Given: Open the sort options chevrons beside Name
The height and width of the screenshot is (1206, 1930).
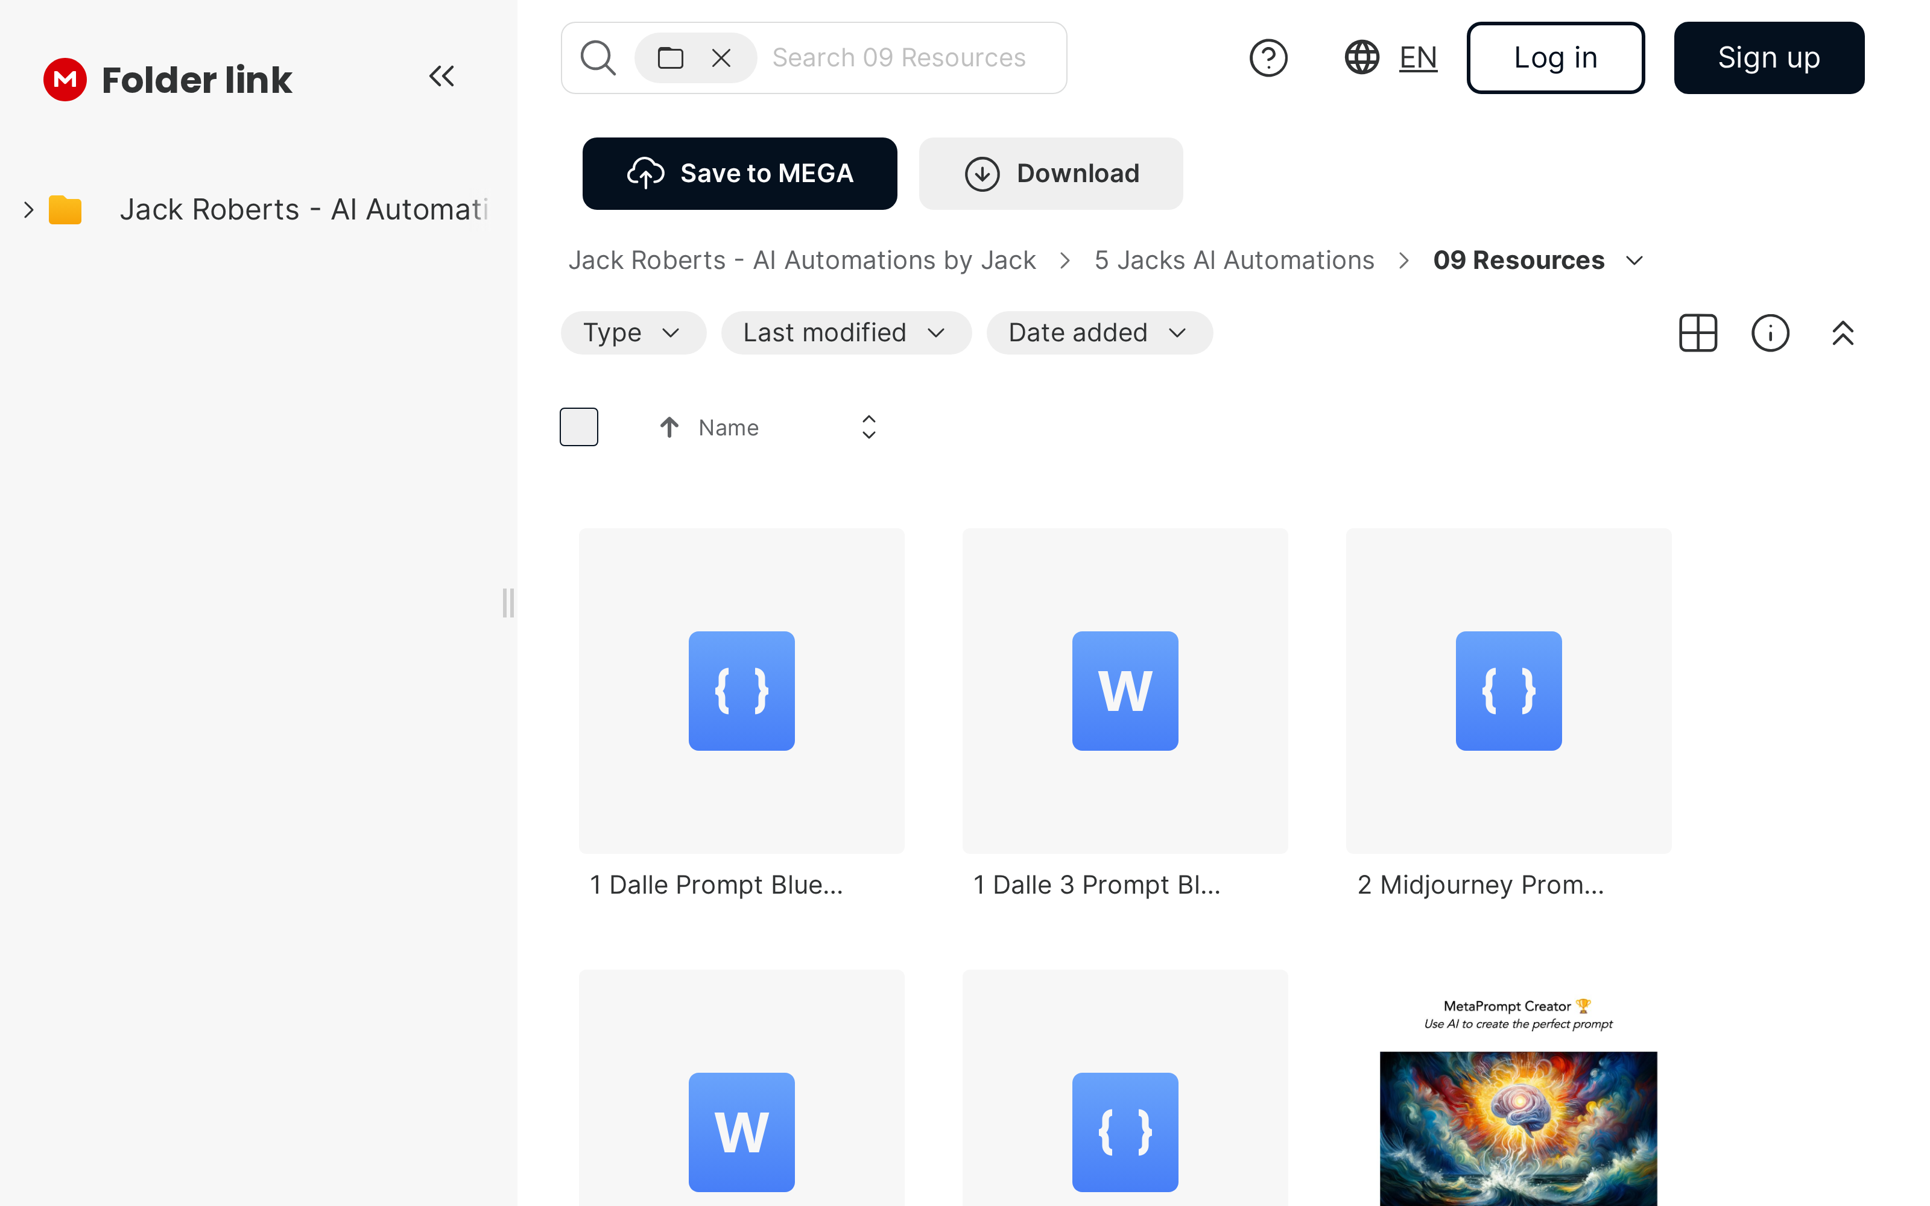Looking at the screenshot, I should tap(868, 428).
